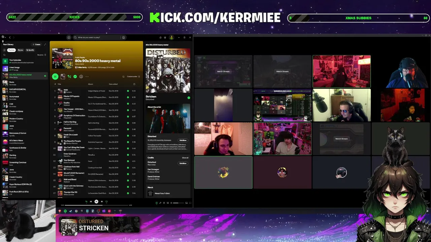Open Spotify notifications bell

[161, 38]
